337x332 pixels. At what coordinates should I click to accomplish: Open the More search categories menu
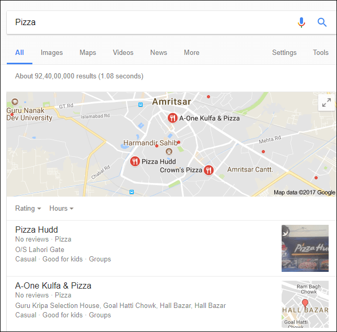tap(191, 53)
